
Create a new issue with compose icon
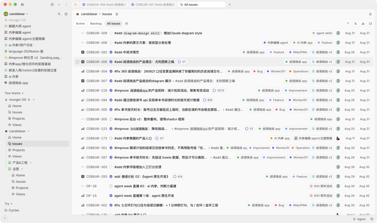click(x=66, y=14)
